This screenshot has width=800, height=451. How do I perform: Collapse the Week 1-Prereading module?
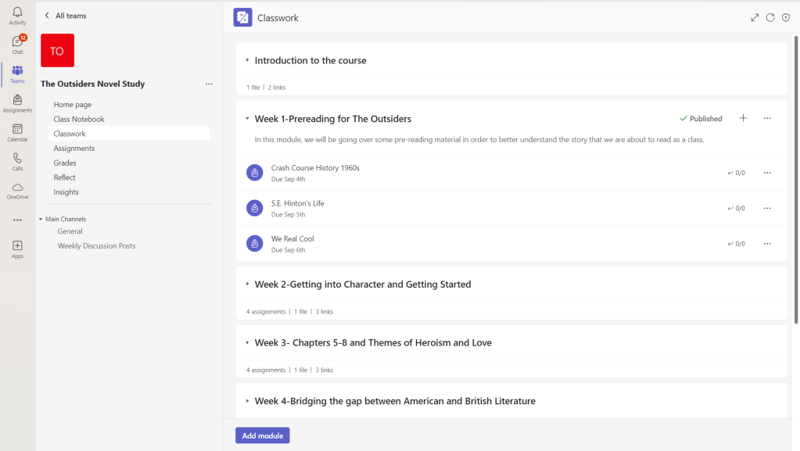tap(247, 119)
